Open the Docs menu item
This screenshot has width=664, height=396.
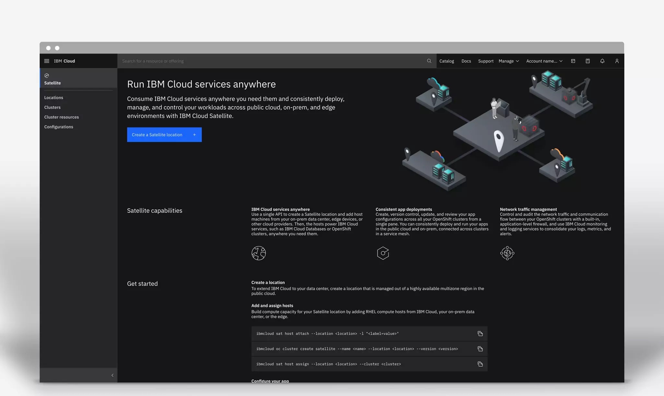click(x=466, y=61)
